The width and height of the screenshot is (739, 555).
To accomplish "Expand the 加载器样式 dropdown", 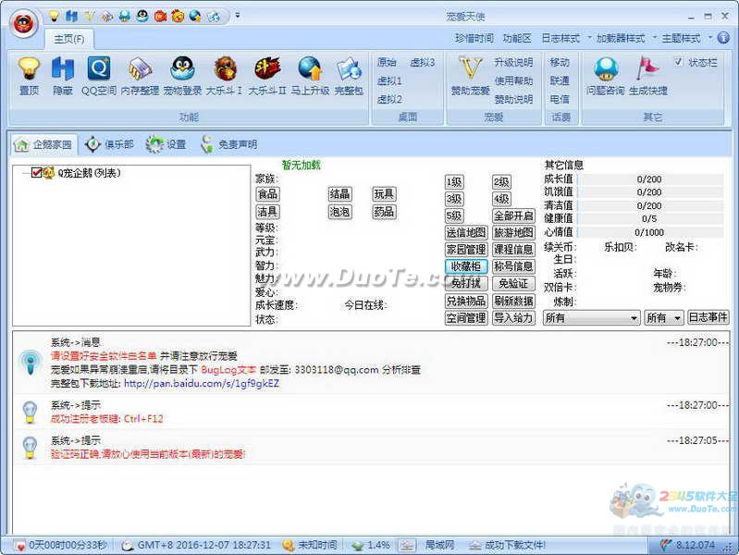I will point(621,38).
